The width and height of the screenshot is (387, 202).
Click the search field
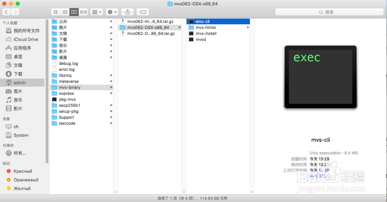[329, 12]
